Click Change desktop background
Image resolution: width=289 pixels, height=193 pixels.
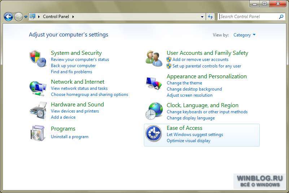click(x=194, y=89)
